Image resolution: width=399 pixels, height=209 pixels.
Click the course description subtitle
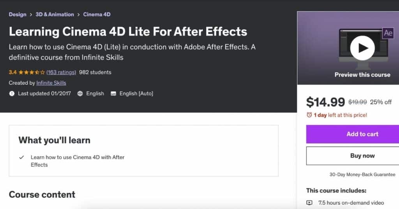click(x=132, y=52)
